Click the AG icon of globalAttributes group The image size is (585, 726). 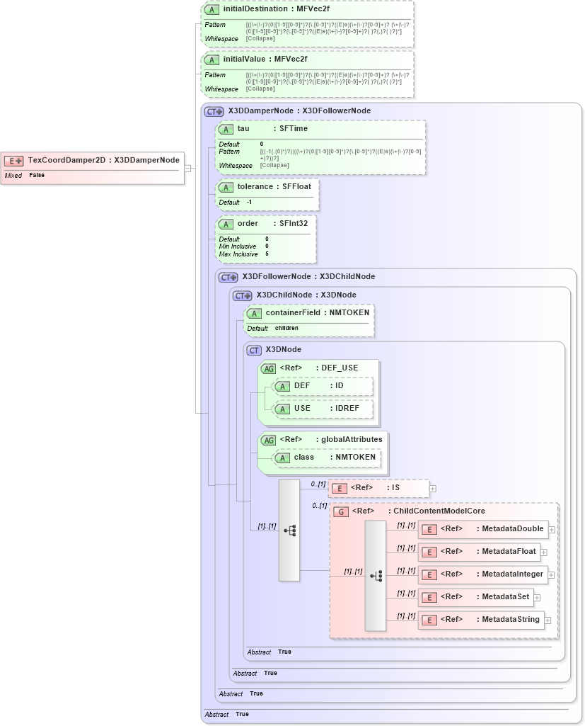(x=268, y=441)
